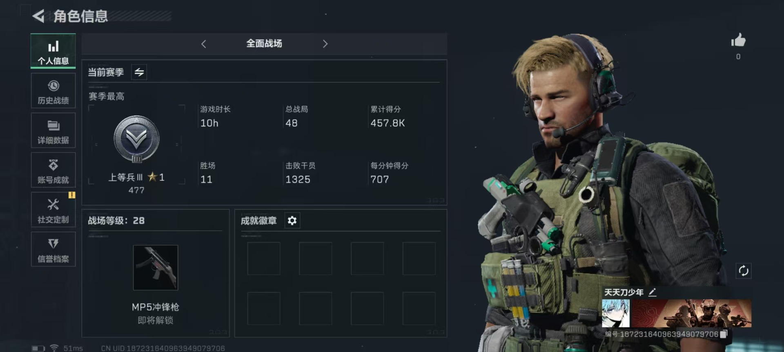The height and width of the screenshot is (352, 784).
Task: Switch to the next mode with the right chevron
Action: pyautogui.click(x=325, y=44)
